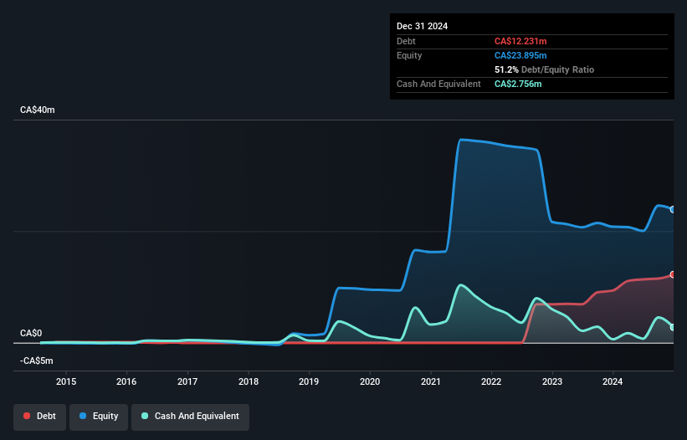
Task: Click the 2021 x-axis label
Action: 431,381
